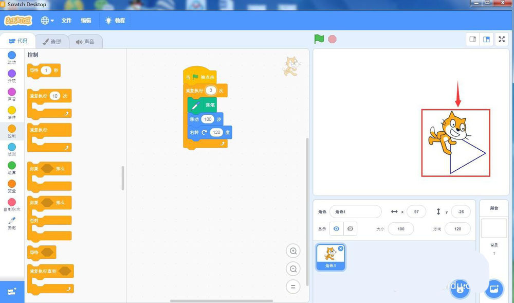Select the 事件 (Events) block category

[x=12, y=111]
